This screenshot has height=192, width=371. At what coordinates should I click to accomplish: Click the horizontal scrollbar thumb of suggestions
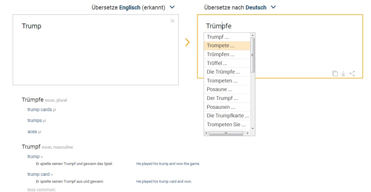226,133
